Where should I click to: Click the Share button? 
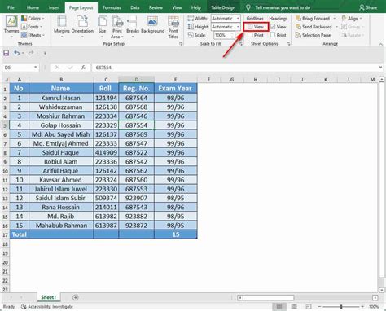click(x=368, y=7)
